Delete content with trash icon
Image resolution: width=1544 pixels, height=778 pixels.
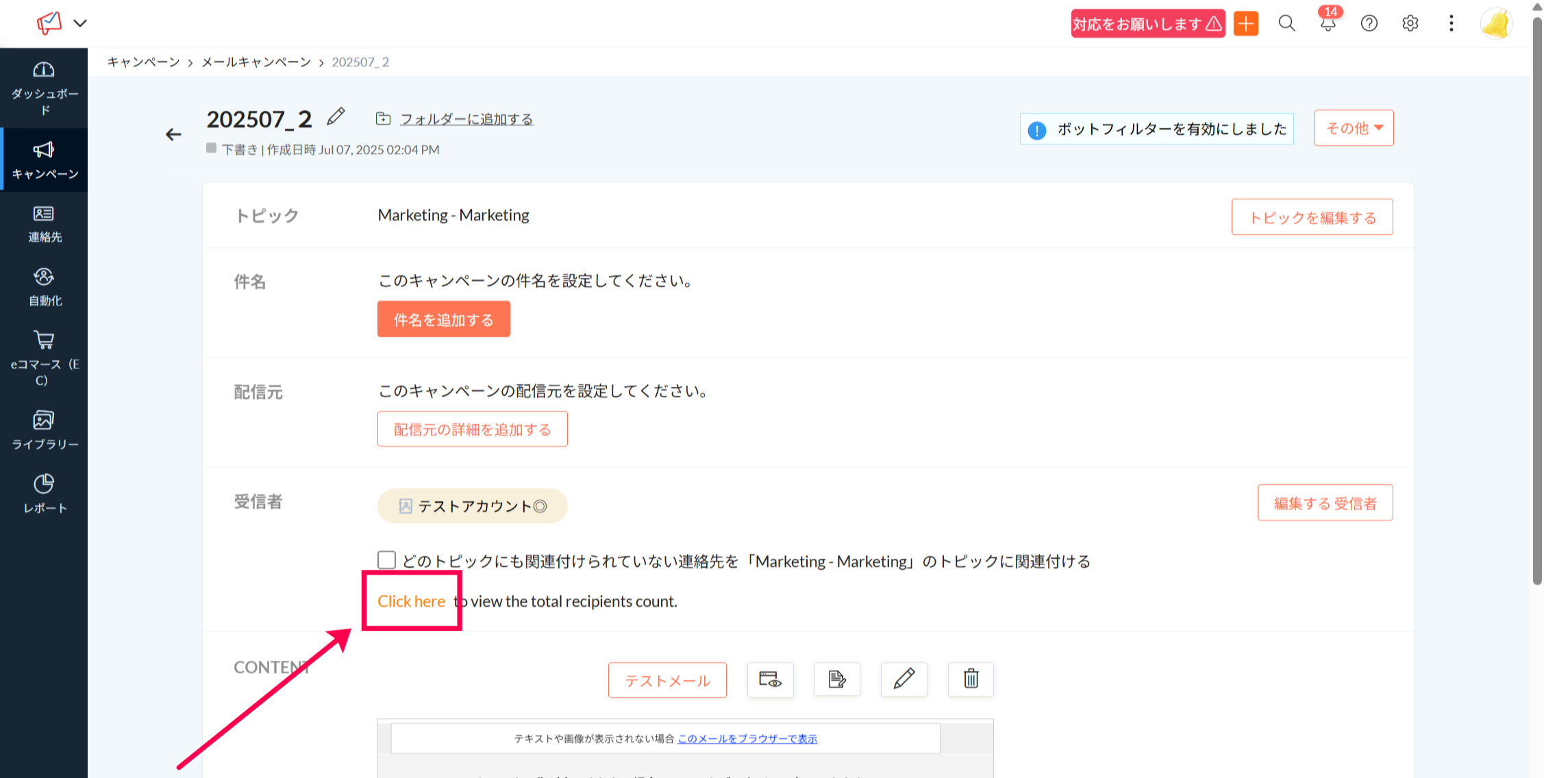coord(971,679)
